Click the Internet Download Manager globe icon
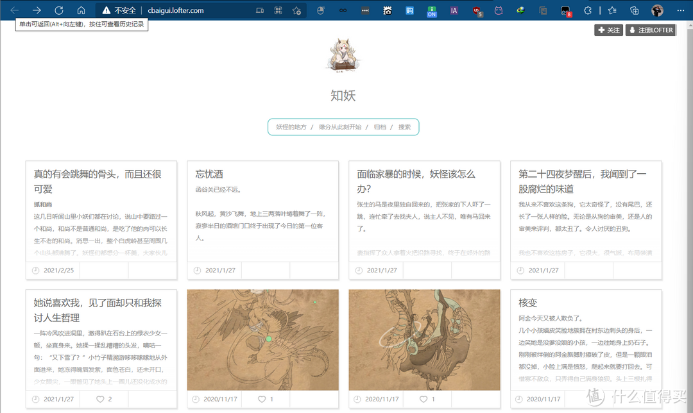Screen dimensions: 693x413 click(x=520, y=10)
